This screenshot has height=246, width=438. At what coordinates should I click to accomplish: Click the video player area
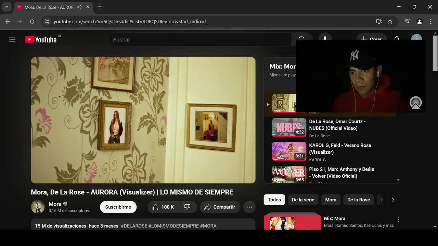click(x=143, y=120)
